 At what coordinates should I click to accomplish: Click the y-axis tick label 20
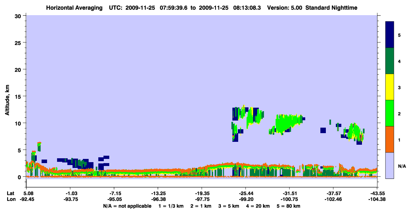click(19, 69)
